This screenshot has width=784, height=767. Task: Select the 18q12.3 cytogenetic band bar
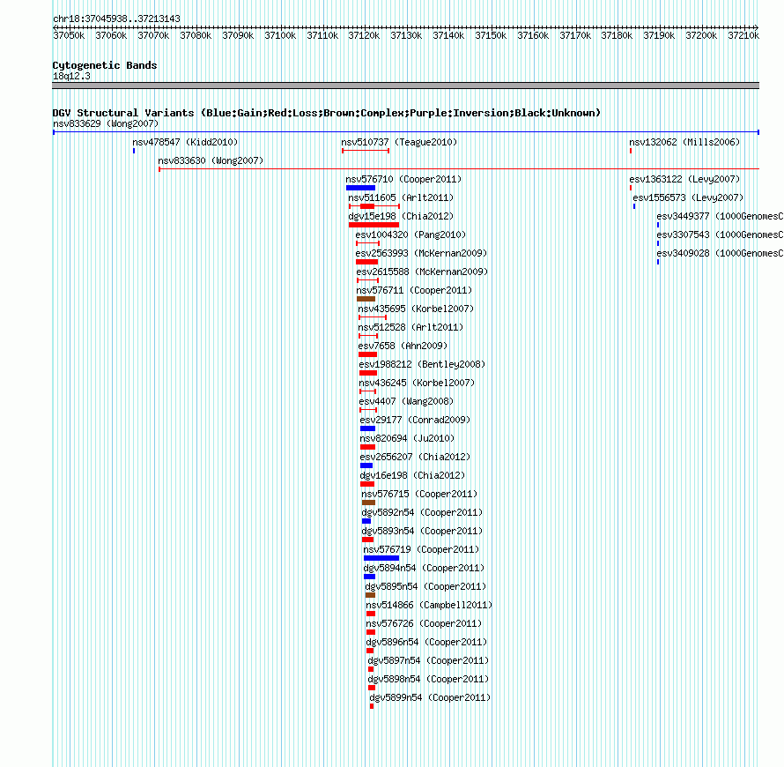(405, 86)
